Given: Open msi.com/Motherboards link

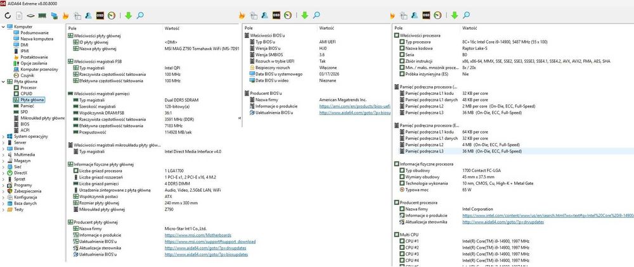Looking at the screenshot, I should [198, 235].
